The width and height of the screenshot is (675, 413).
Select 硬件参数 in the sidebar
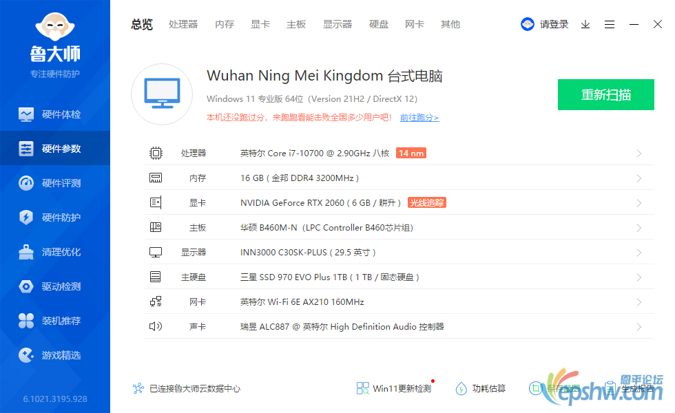click(x=55, y=149)
